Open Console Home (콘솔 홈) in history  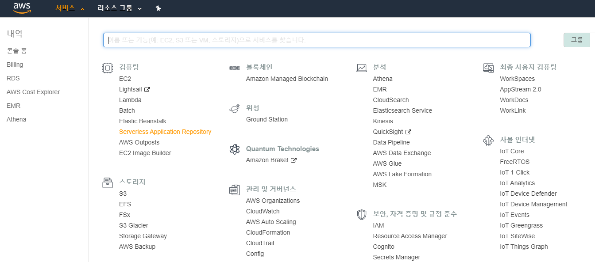tap(17, 51)
